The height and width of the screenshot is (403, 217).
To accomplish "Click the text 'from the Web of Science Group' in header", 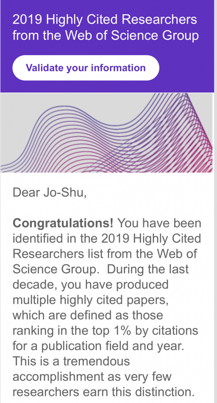I will tap(106, 35).
